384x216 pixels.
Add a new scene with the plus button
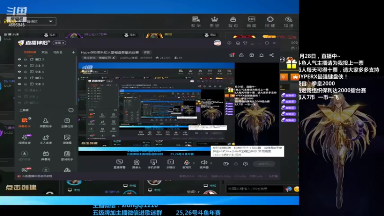click(73, 52)
